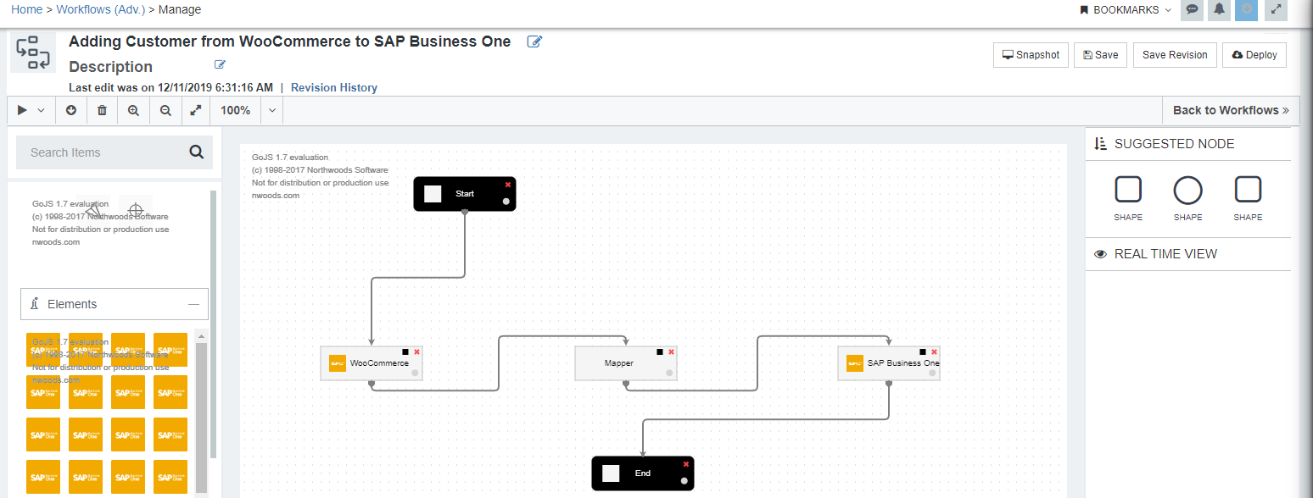Edit the workflow title using the pencil icon

pos(534,41)
